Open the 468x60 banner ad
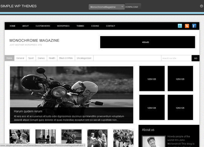Viewport: 204px width, 147px height. click(148, 42)
